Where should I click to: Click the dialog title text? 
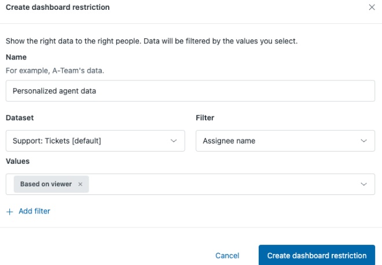pos(57,8)
